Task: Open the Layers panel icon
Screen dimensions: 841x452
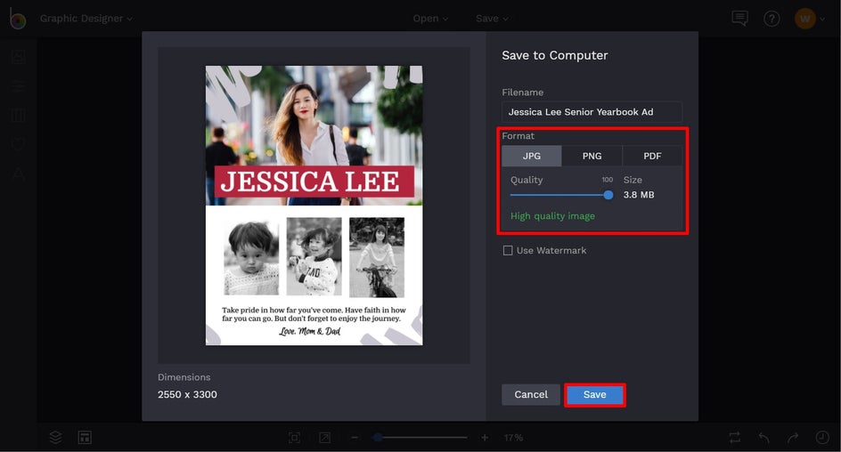Action: pos(56,438)
